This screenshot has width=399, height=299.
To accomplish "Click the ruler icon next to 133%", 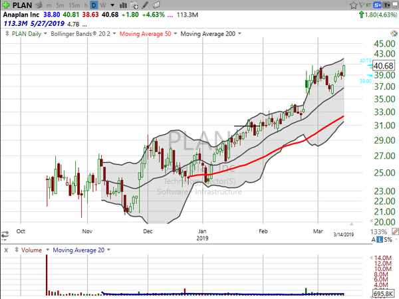I will [x=395, y=231].
